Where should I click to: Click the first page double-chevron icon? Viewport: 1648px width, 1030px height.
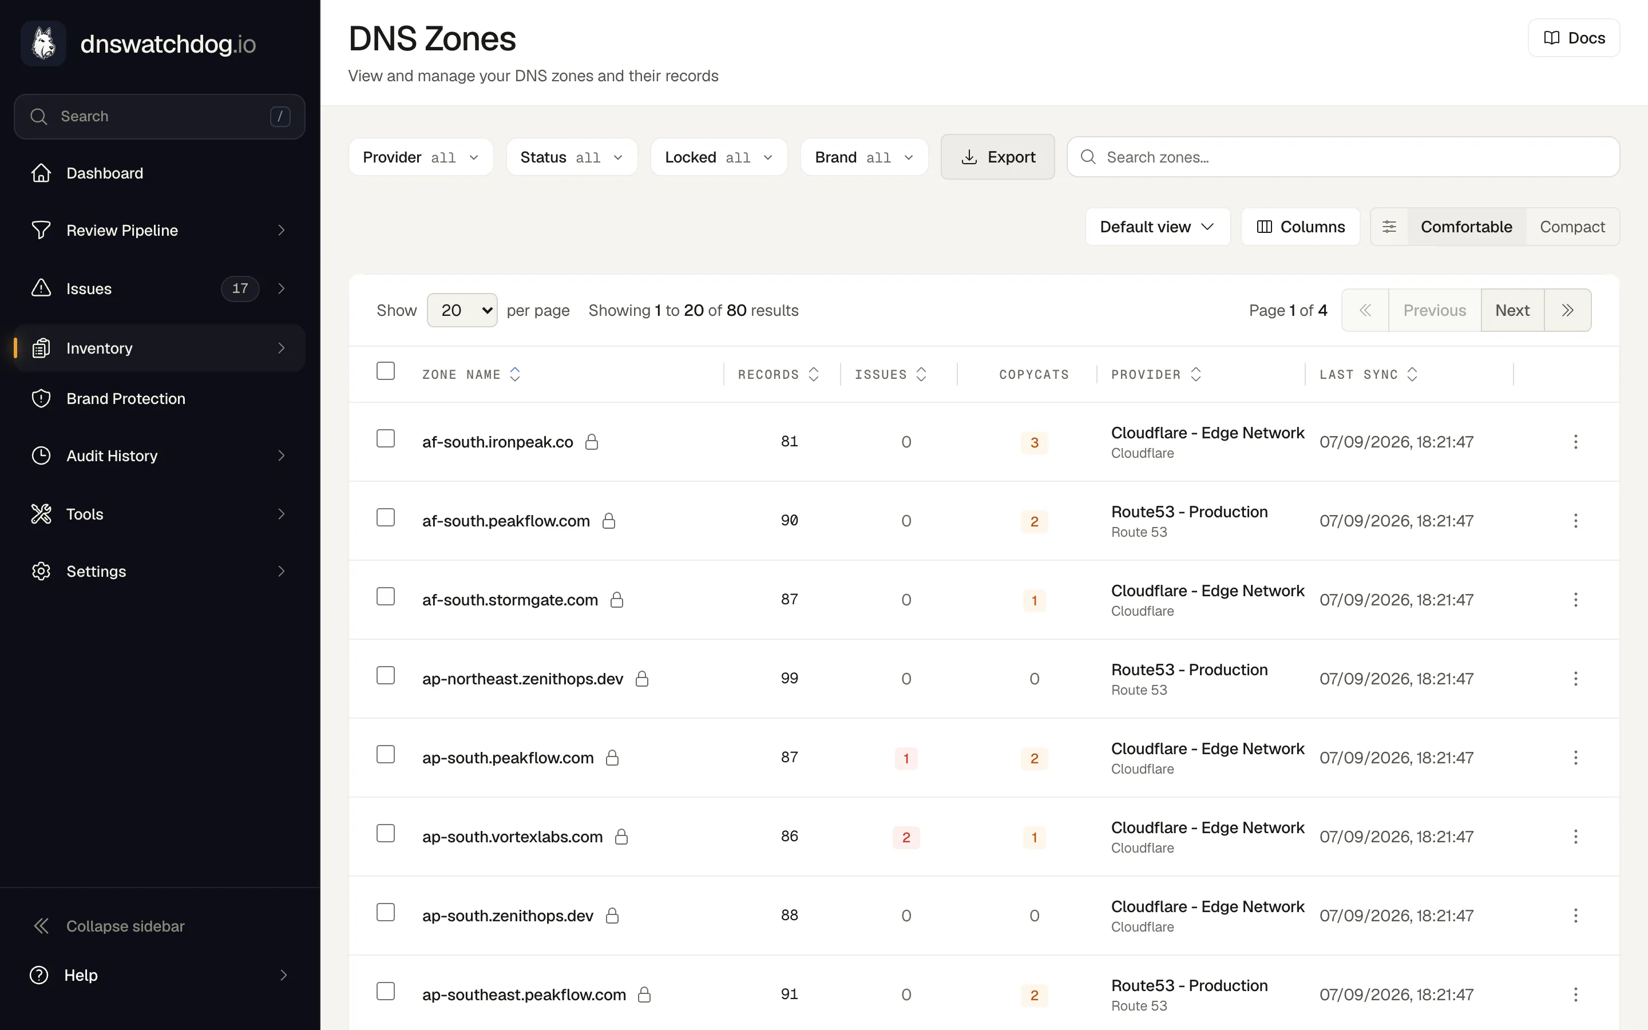(x=1365, y=311)
